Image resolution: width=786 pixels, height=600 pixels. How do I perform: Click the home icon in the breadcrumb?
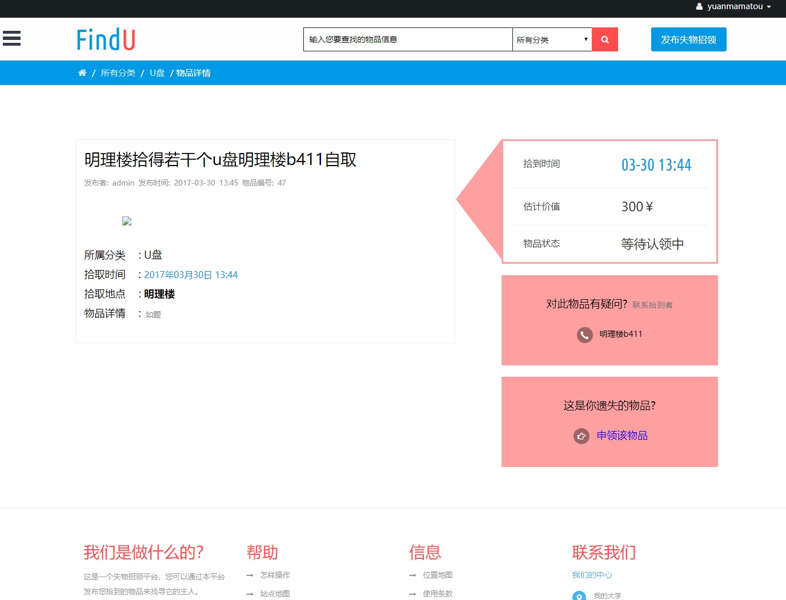tap(82, 73)
